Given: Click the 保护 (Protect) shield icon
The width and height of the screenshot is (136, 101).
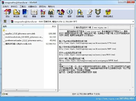Looking at the screenshot, I should tap(98, 13).
